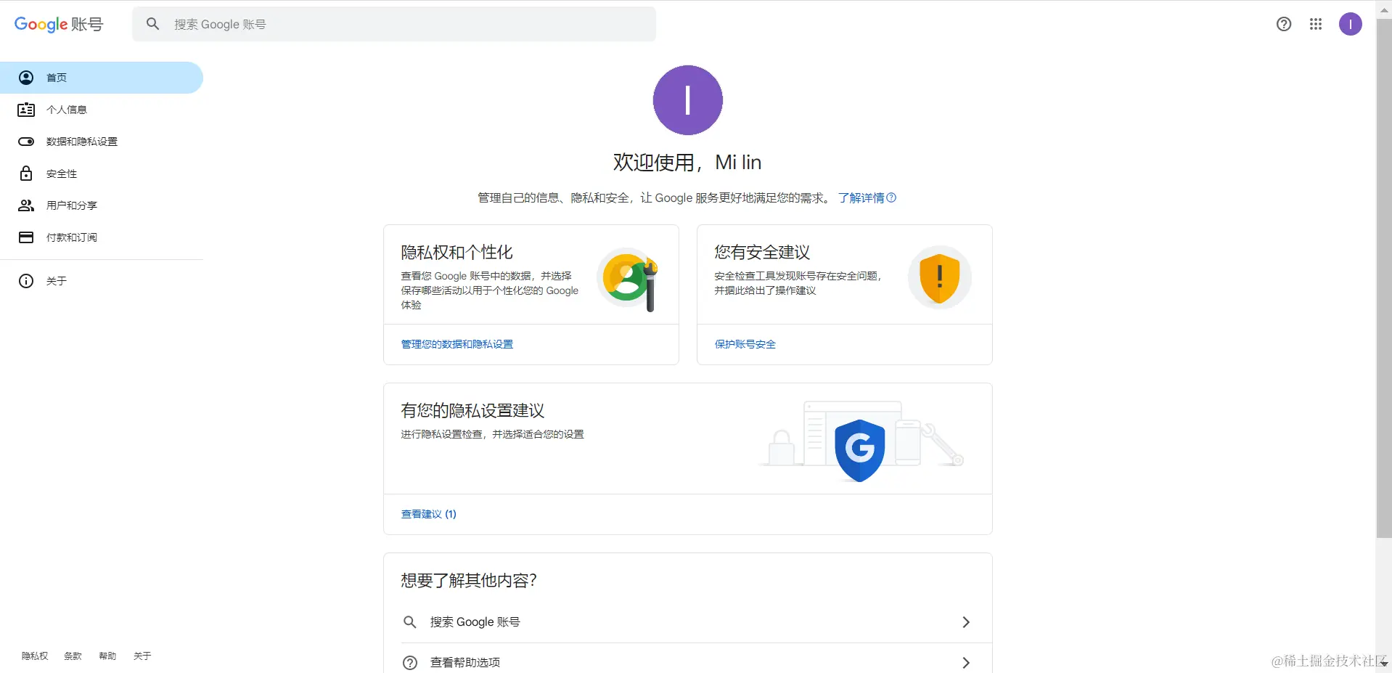Click the 您有安全建议 card heading
Viewport: 1392px width, 673px height.
click(762, 252)
